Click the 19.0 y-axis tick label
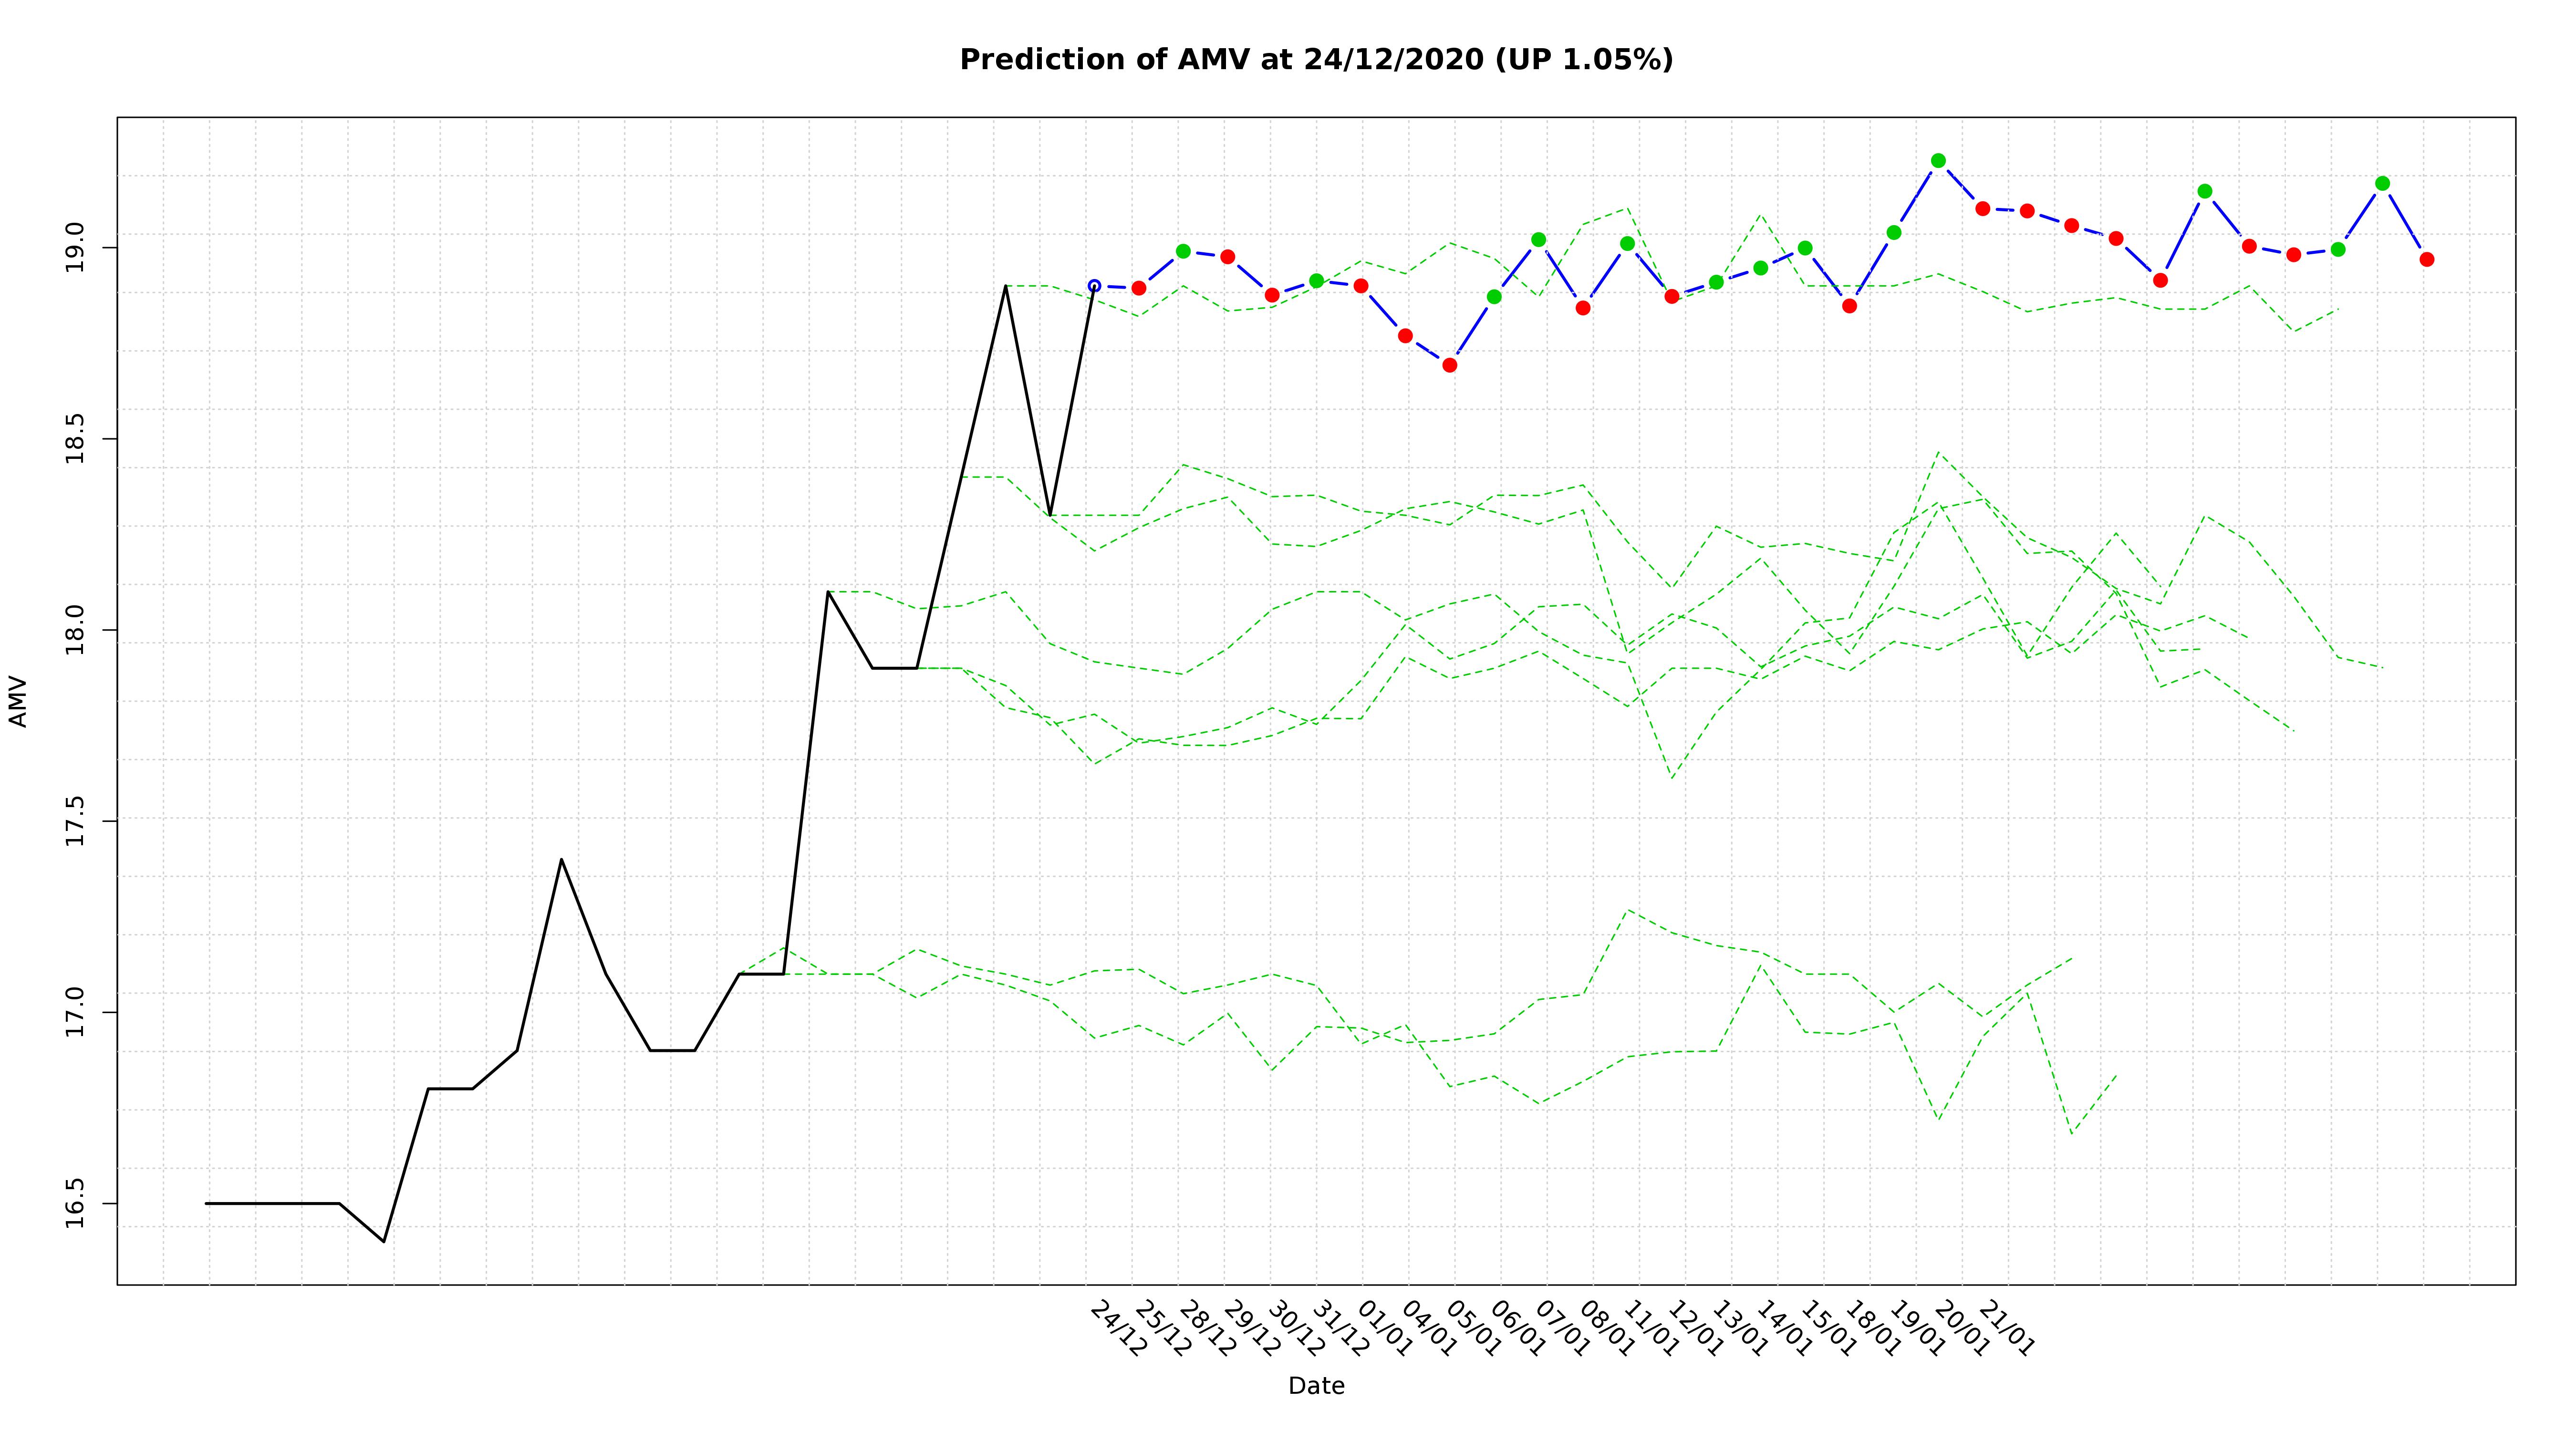Screen dimensions: 2576x1431 click(76, 248)
